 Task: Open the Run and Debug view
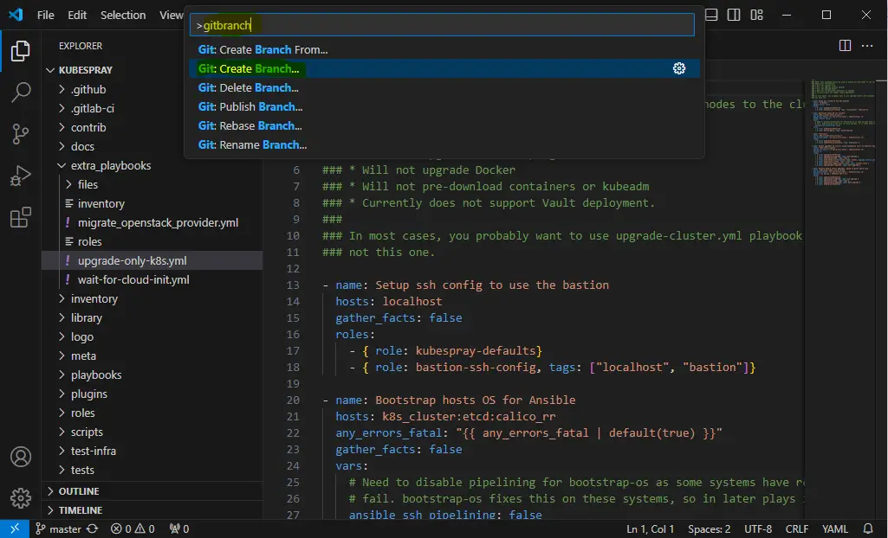(x=20, y=176)
